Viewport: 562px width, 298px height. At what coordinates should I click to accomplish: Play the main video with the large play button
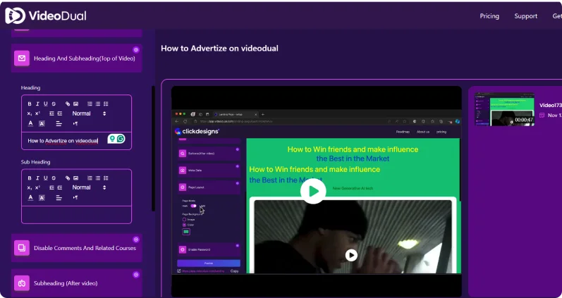pos(312,190)
